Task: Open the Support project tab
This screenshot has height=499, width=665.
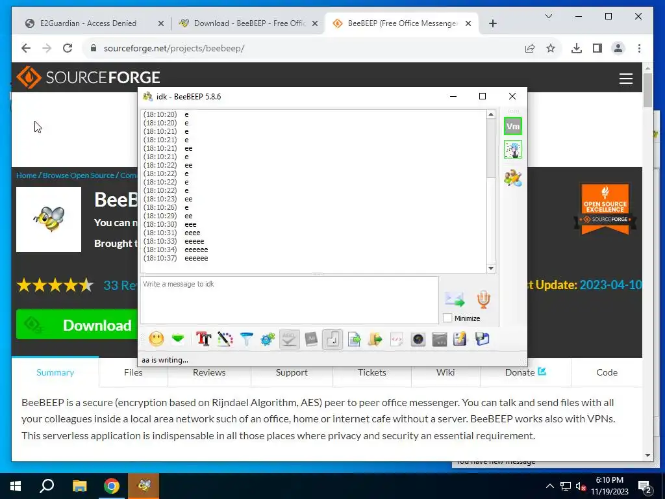Action: tap(292, 372)
